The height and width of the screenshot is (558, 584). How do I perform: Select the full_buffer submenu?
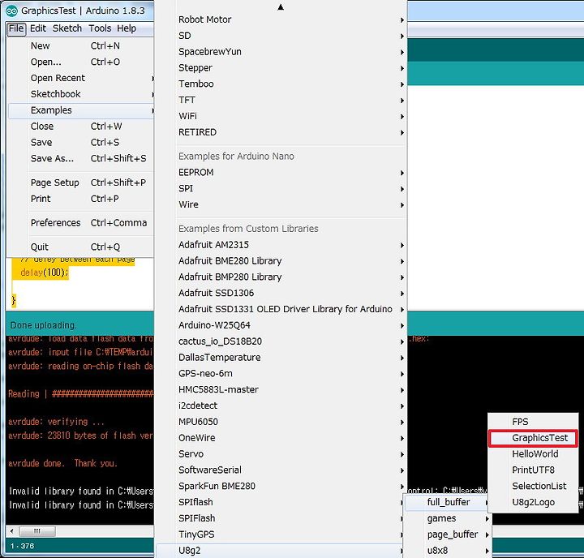click(447, 502)
